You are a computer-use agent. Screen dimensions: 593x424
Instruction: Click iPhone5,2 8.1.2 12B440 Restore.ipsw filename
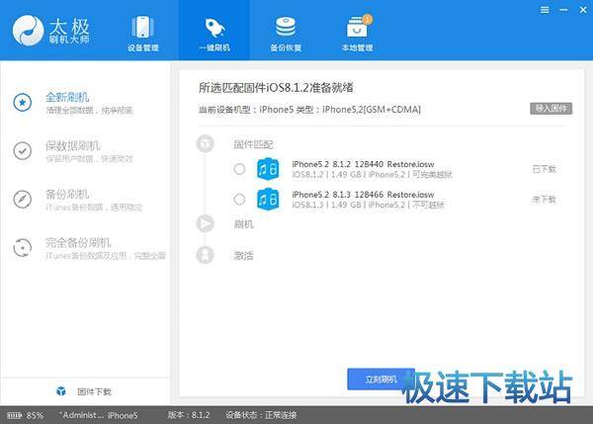click(363, 164)
